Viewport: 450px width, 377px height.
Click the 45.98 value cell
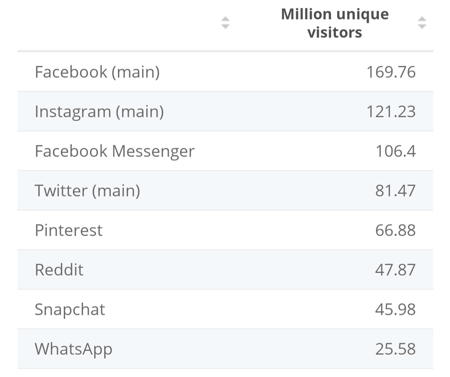click(x=395, y=309)
